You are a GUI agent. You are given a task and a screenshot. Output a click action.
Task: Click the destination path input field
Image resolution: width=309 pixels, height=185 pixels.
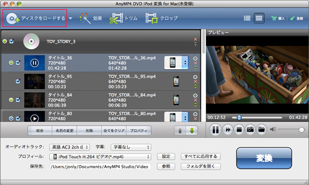coord(100,167)
